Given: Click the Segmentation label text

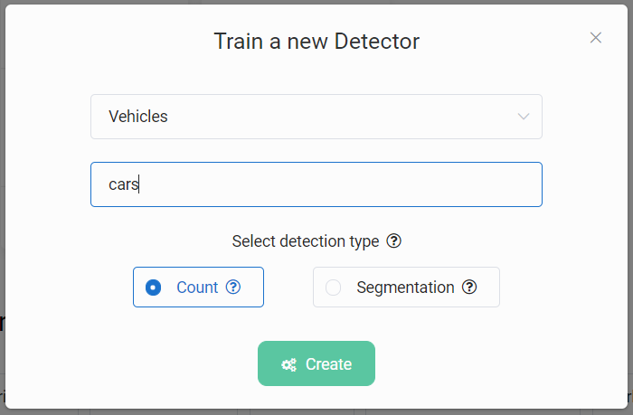Looking at the screenshot, I should (x=405, y=288).
